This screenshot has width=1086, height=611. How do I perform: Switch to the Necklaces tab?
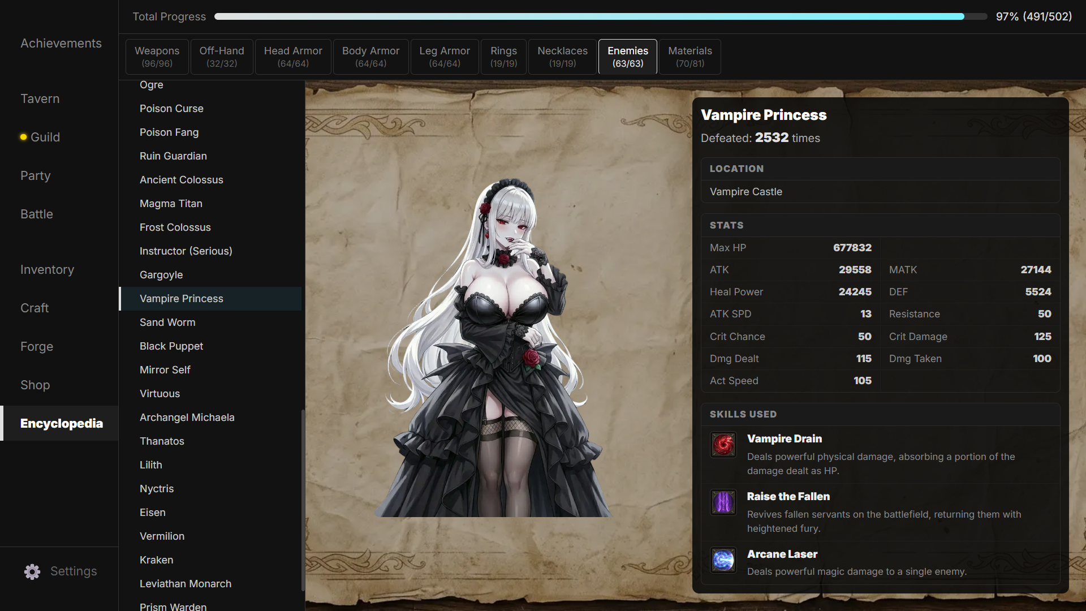coord(563,57)
